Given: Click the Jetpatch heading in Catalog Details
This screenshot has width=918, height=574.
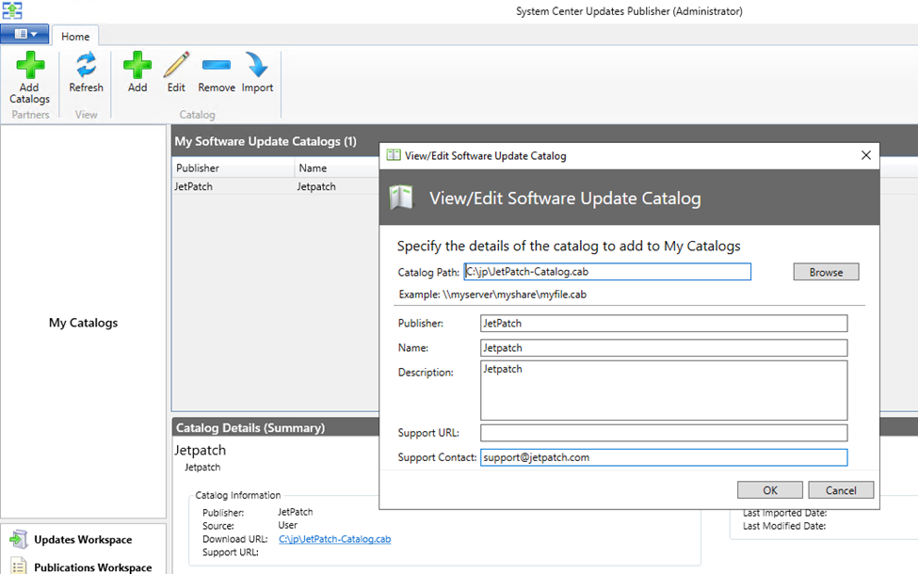Looking at the screenshot, I should pyautogui.click(x=200, y=450).
